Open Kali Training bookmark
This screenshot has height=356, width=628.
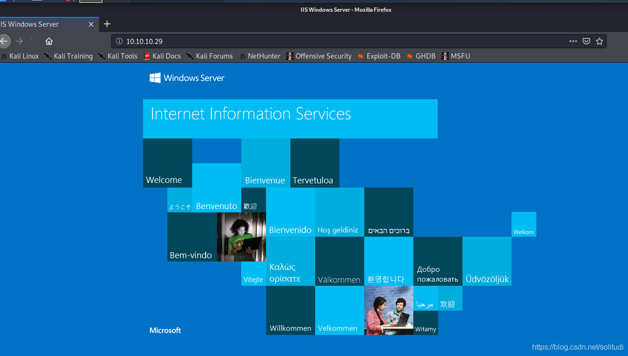coord(69,56)
